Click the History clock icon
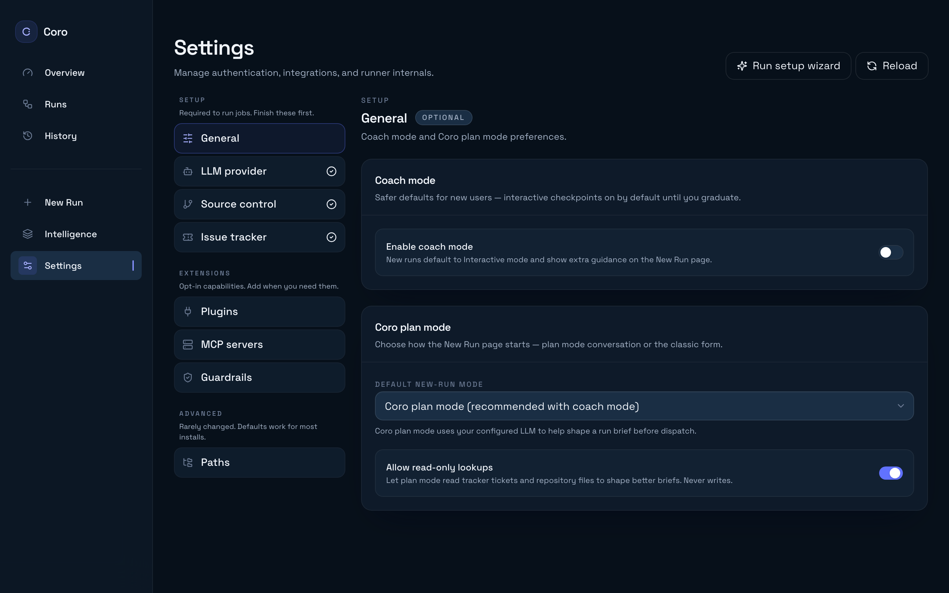Image resolution: width=949 pixels, height=593 pixels. (27, 136)
